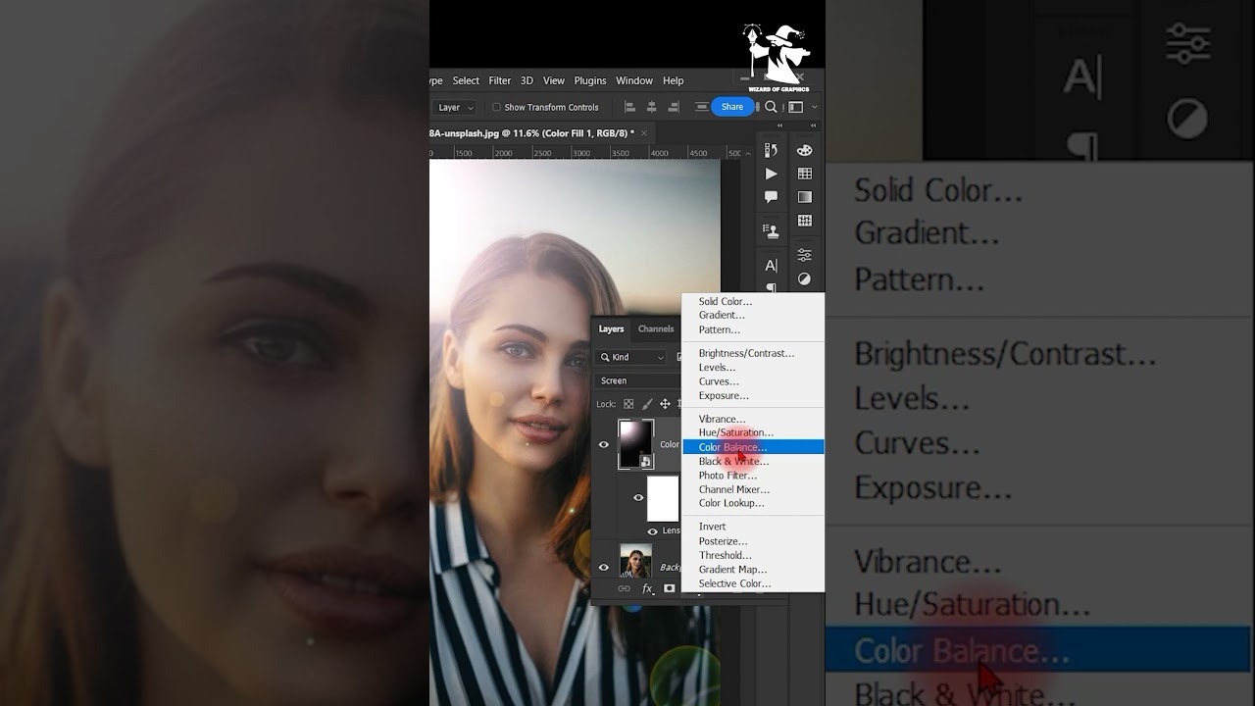Choose Pattern fill layer option
Screen dimensions: 1255x706
click(753, 329)
